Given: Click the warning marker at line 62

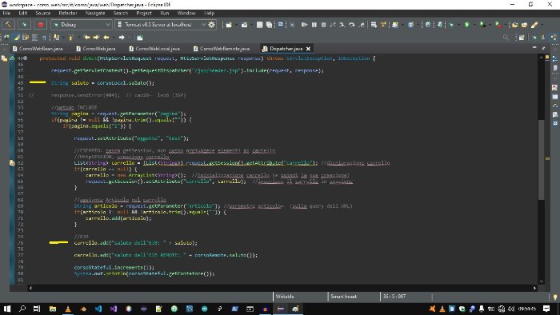Looking at the screenshot, I should tap(12, 163).
